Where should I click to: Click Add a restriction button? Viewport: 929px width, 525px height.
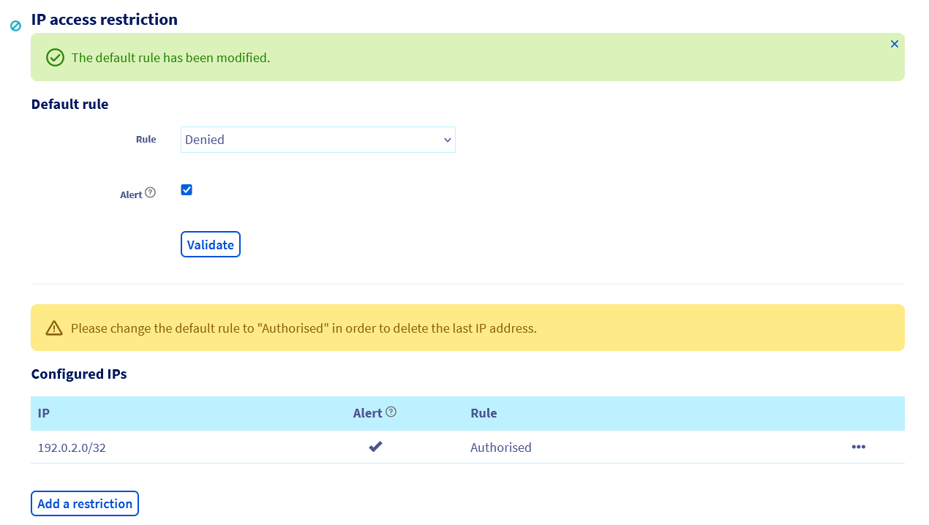tap(85, 504)
